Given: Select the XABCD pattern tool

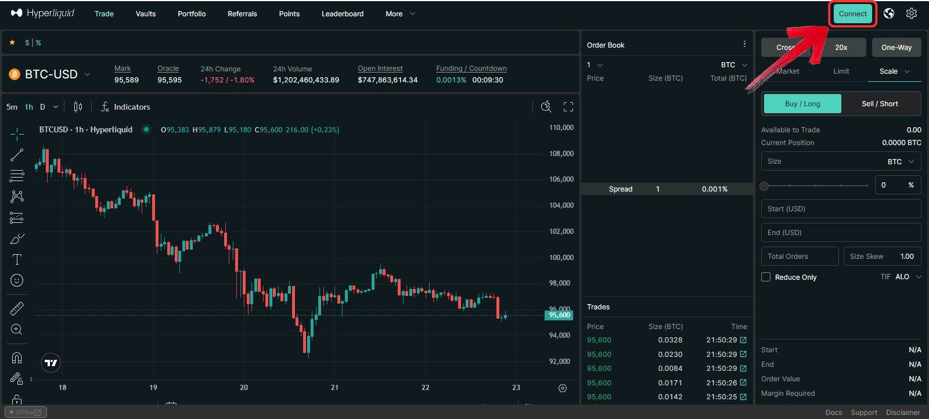Looking at the screenshot, I should pyautogui.click(x=17, y=197).
